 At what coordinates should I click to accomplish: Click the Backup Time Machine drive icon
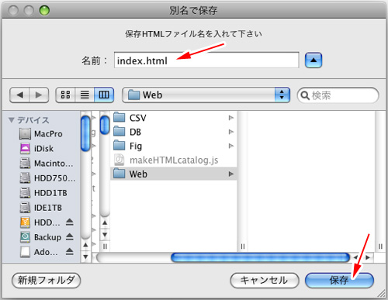tap(25, 237)
